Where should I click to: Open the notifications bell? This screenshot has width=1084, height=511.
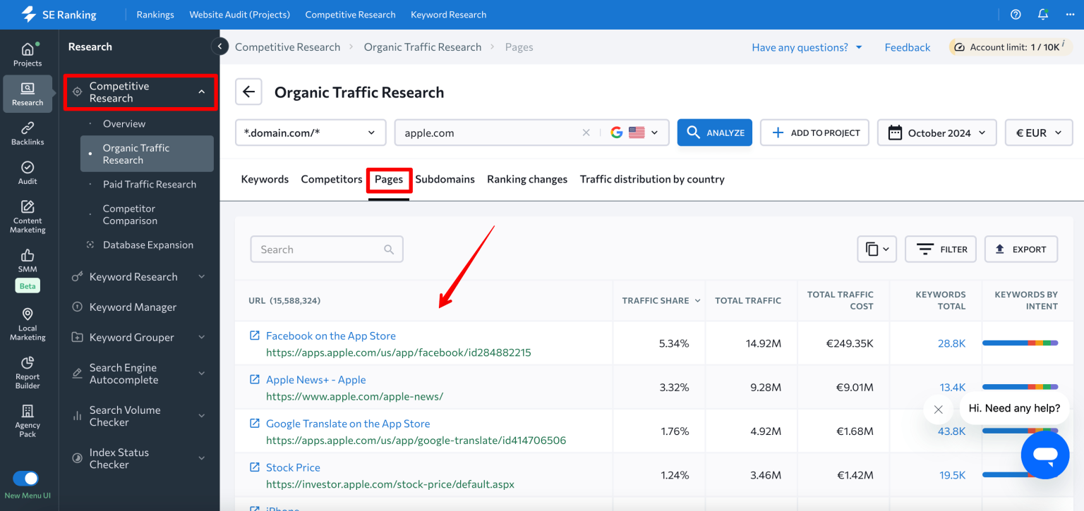(x=1043, y=14)
